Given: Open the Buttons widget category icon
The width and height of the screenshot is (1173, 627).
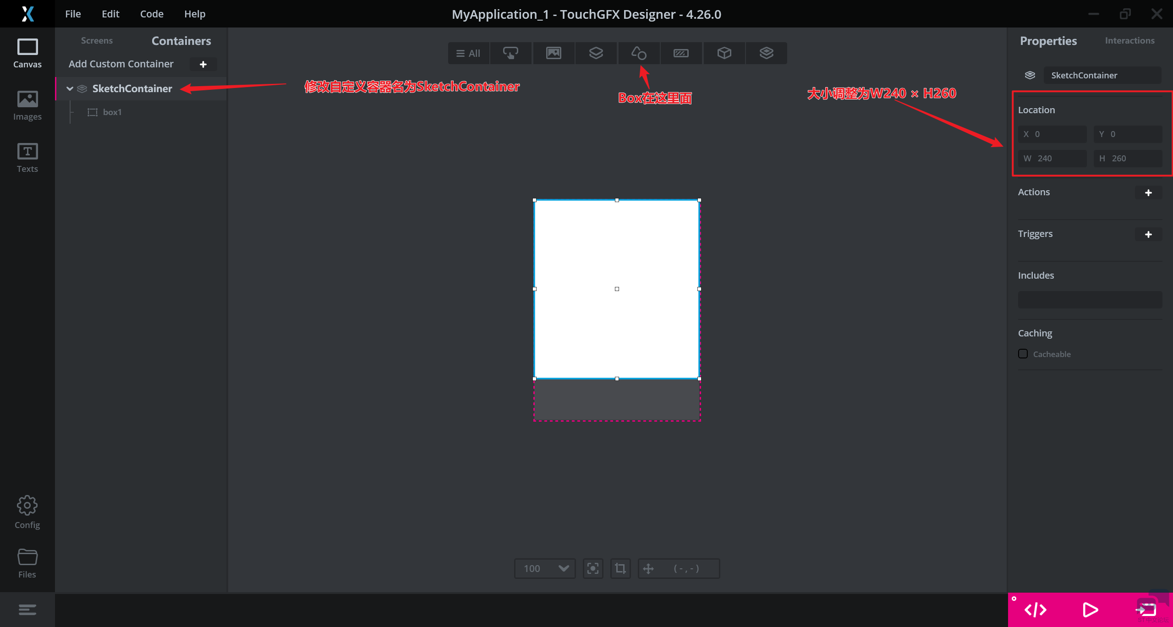Looking at the screenshot, I should pos(510,53).
